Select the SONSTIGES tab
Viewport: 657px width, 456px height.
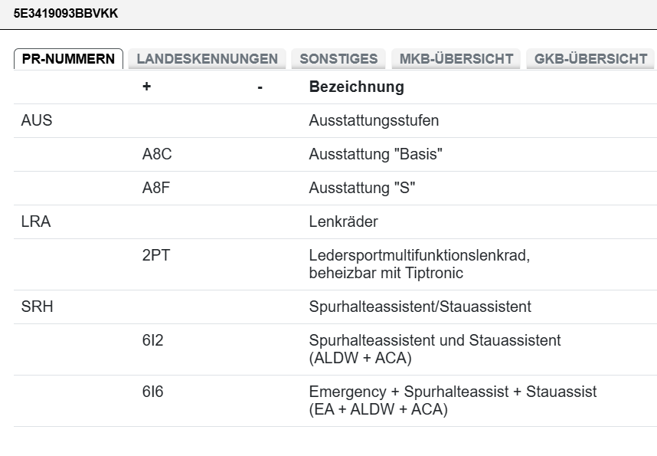point(338,59)
